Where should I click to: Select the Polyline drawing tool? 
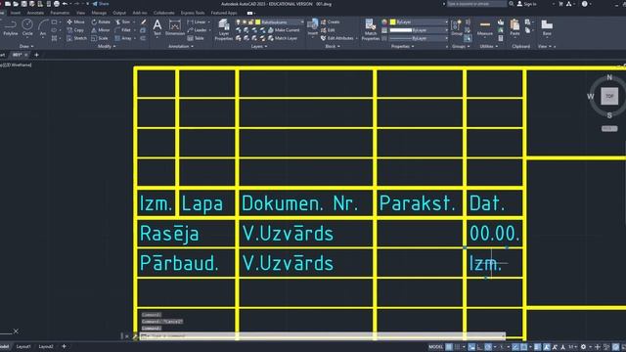tap(11, 28)
